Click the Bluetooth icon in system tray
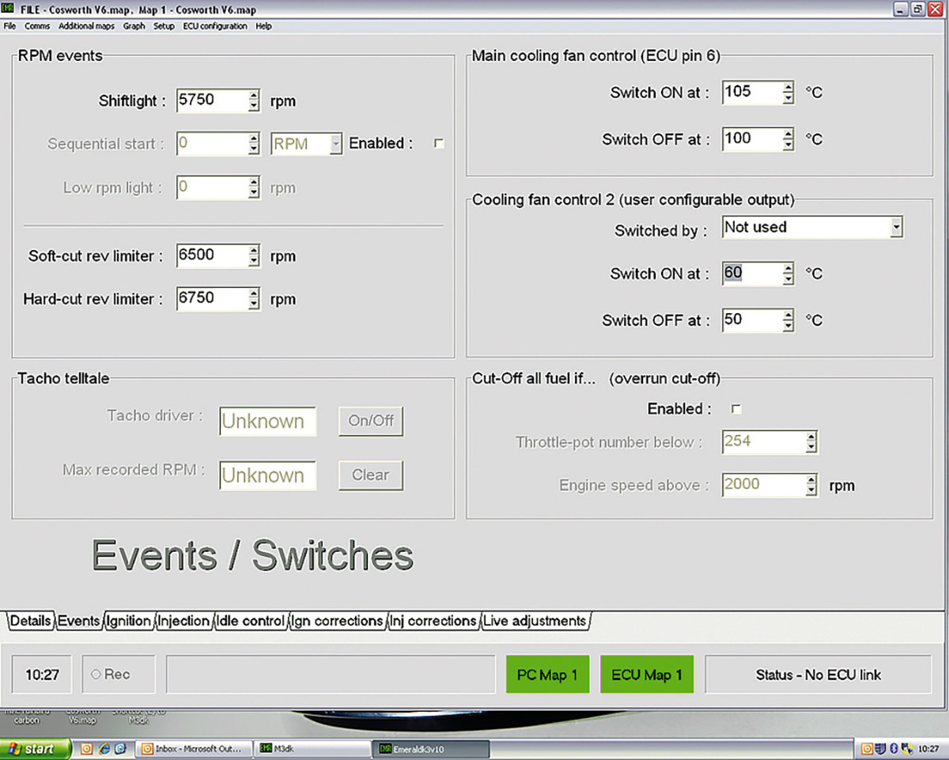Screen dimensions: 949x760 point(894,748)
